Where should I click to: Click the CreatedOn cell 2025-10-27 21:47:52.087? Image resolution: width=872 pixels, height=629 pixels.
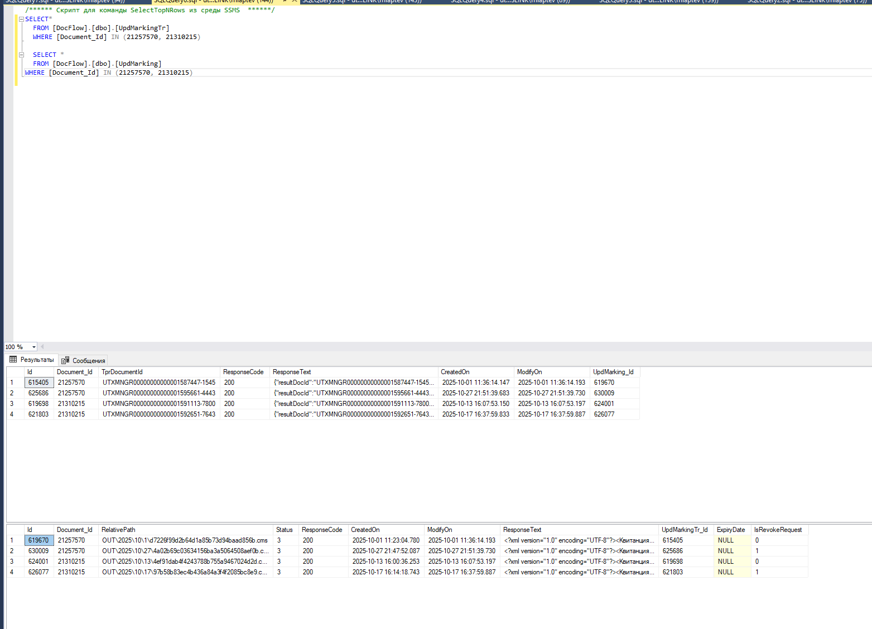pos(386,551)
